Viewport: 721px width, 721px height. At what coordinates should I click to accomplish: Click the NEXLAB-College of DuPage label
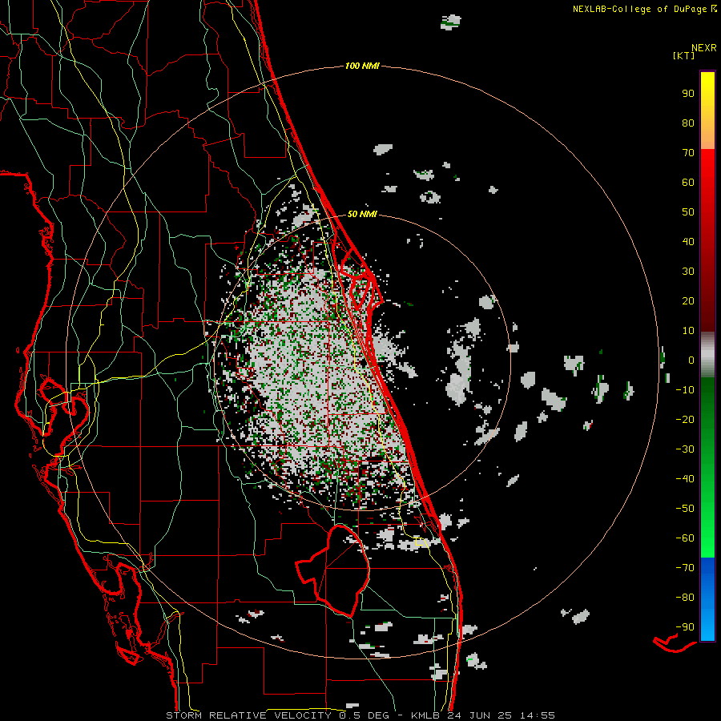(x=639, y=9)
